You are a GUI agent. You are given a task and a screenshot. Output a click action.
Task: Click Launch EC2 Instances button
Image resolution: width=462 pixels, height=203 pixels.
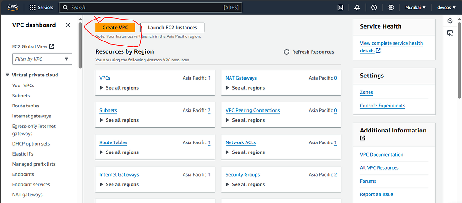(172, 27)
